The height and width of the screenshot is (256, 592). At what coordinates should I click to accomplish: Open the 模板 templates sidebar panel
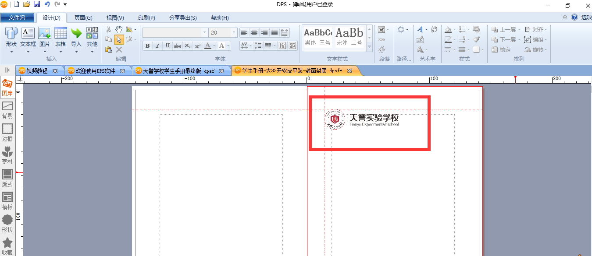[7, 201]
